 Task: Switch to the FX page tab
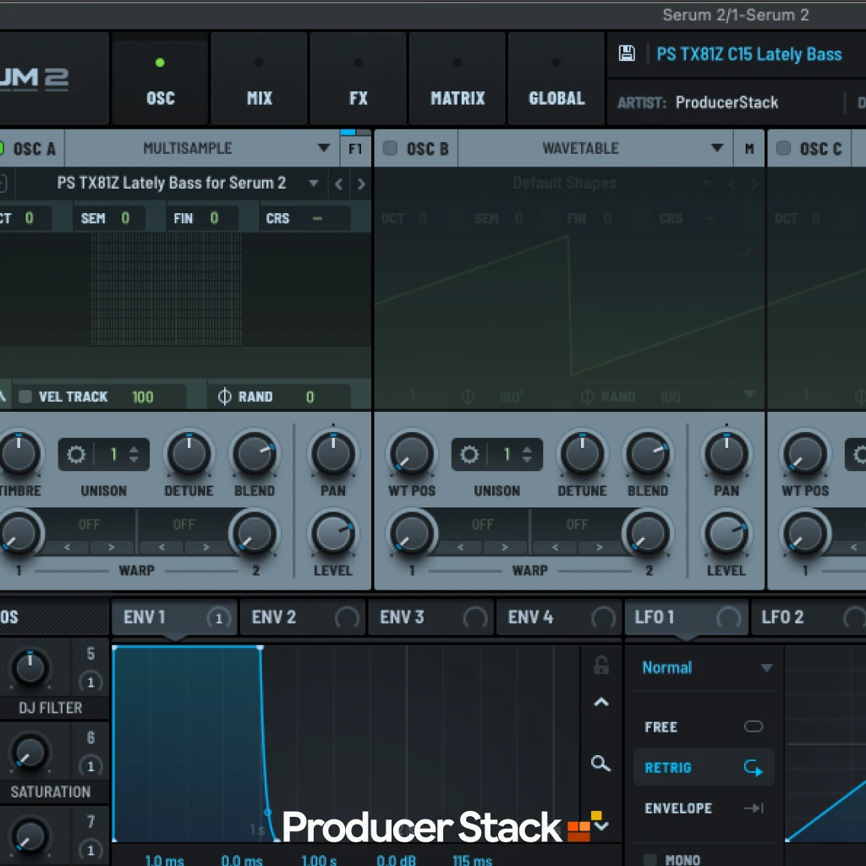pyautogui.click(x=358, y=79)
